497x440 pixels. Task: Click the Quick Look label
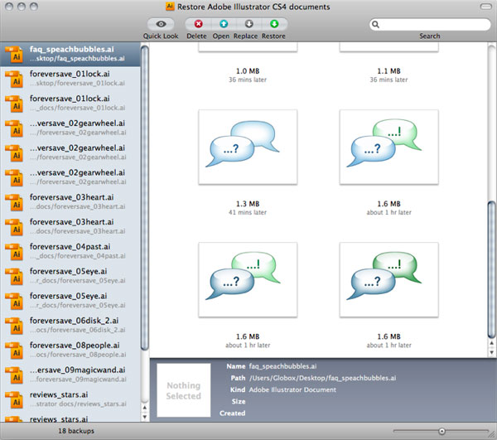click(161, 36)
